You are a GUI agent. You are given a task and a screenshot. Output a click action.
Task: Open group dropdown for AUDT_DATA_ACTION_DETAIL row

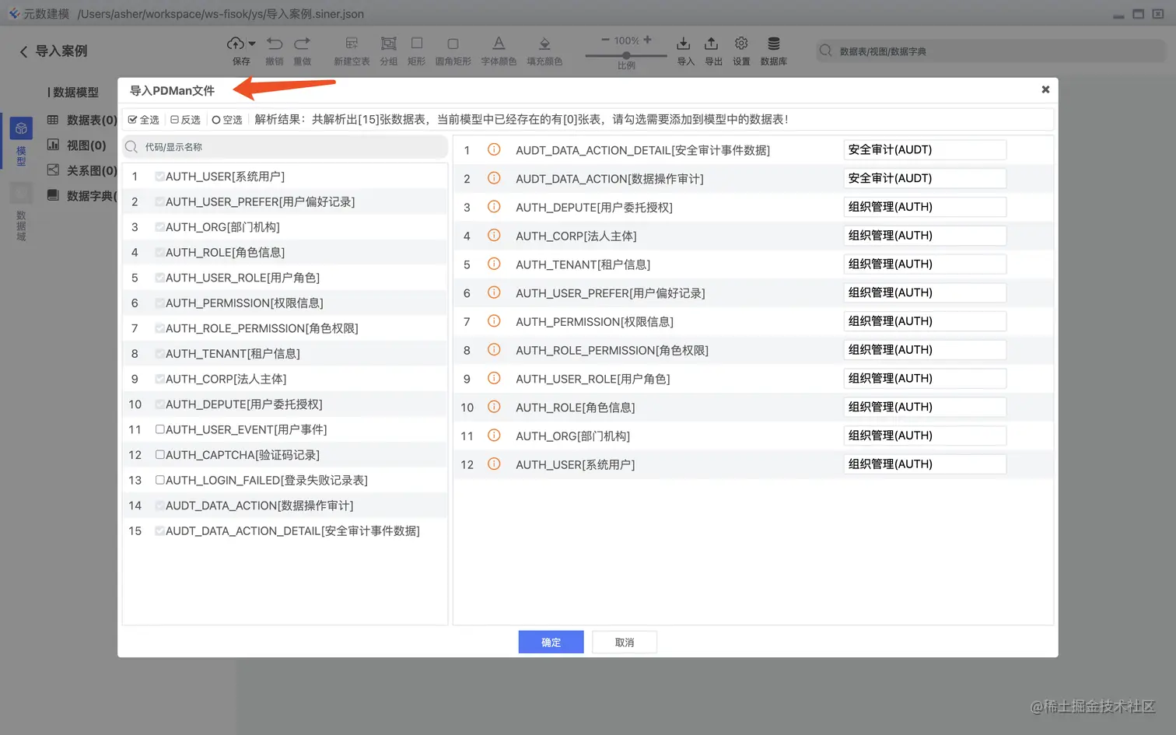point(925,149)
